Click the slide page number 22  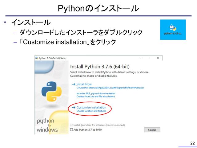[192, 143]
